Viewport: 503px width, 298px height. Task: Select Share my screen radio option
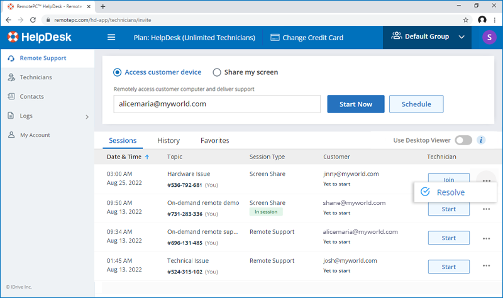click(x=217, y=72)
